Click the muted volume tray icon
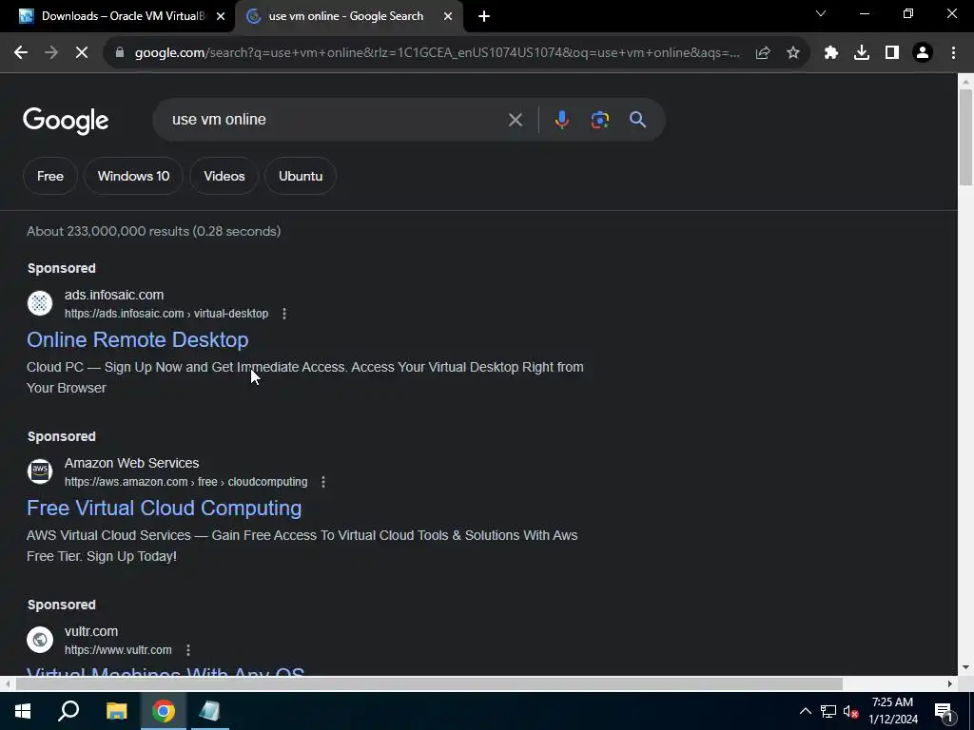Screen dimensions: 974x730 pyautogui.click(x=850, y=711)
